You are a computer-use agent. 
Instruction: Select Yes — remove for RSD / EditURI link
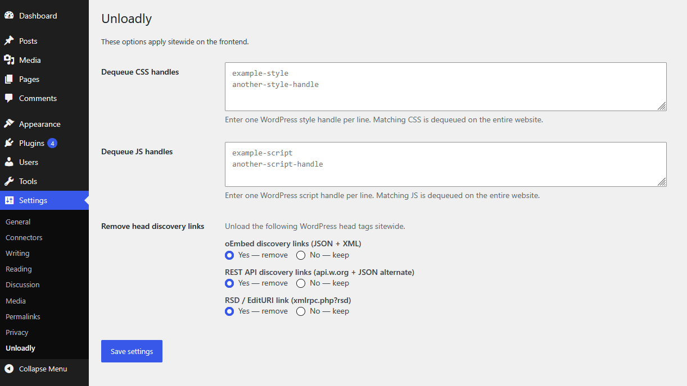pos(229,311)
